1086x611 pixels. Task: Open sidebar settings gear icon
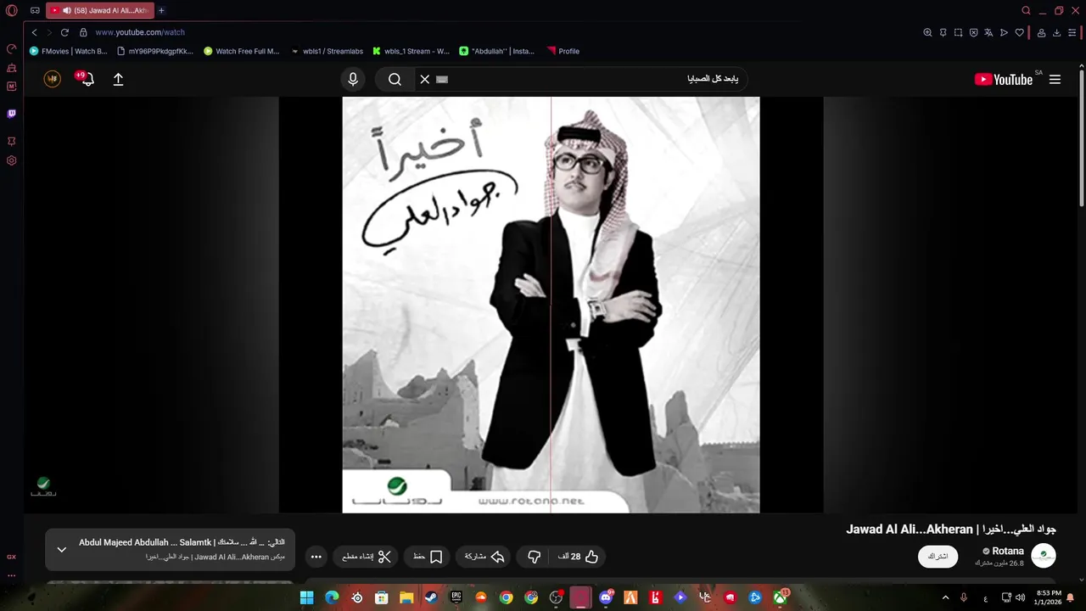(x=12, y=160)
